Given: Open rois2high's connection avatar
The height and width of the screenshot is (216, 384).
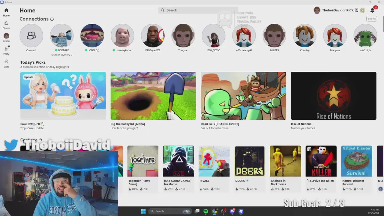Looking at the screenshot, I should (365, 36).
